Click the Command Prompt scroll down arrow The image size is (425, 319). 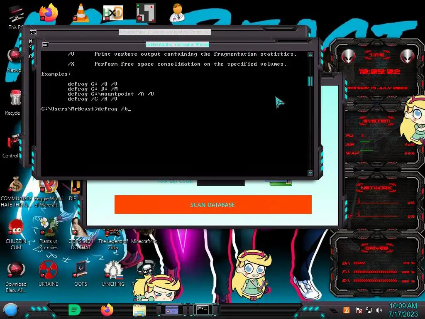point(310,173)
